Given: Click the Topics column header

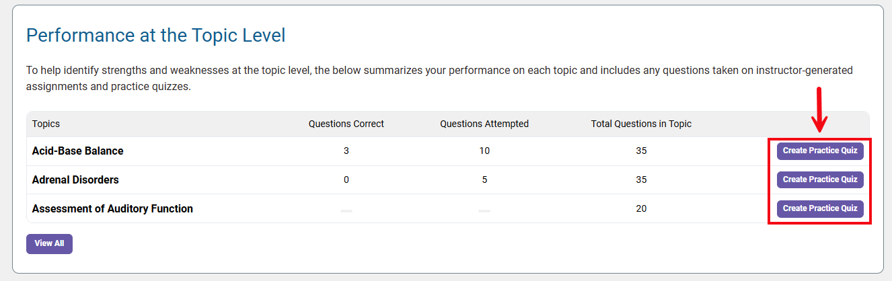Looking at the screenshot, I should 46,124.
